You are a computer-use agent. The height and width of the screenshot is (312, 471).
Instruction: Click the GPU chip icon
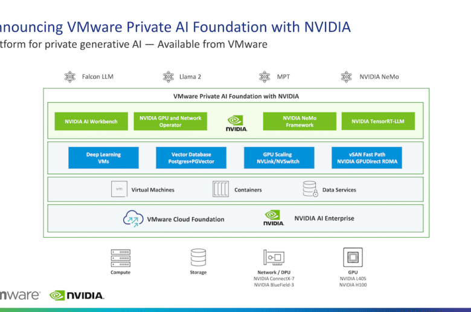pyautogui.click(x=353, y=257)
